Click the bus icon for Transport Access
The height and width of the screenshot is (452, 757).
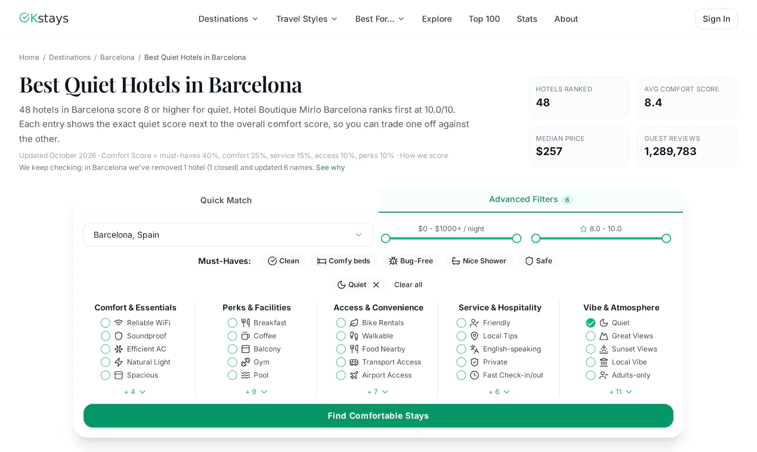click(x=354, y=362)
